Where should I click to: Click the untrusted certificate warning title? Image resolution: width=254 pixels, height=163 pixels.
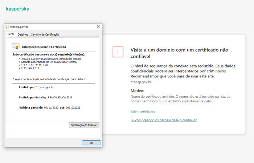click(x=179, y=53)
